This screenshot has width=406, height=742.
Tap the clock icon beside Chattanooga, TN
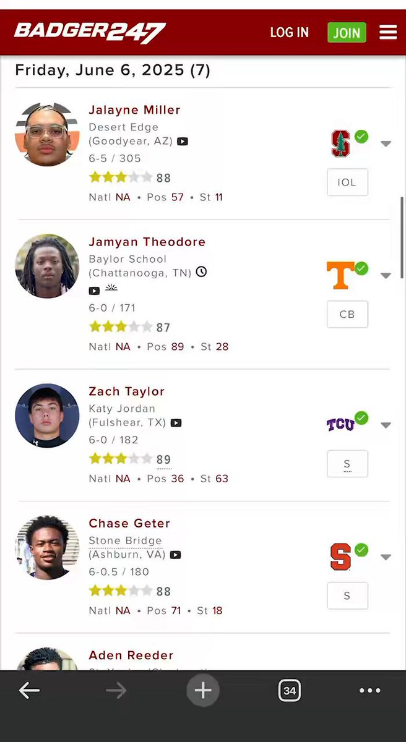coord(201,271)
